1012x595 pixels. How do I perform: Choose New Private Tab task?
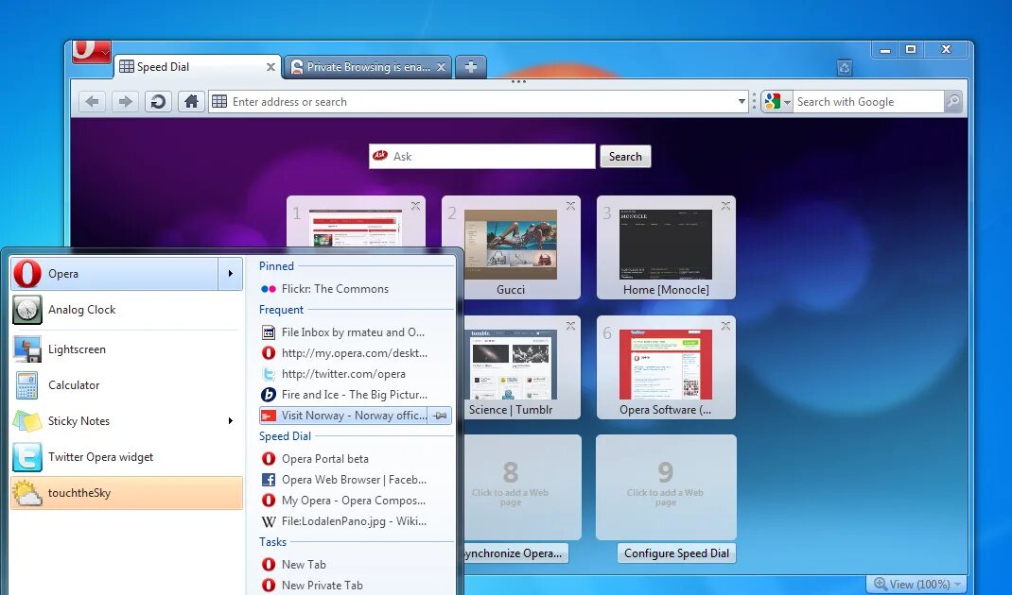point(356,585)
